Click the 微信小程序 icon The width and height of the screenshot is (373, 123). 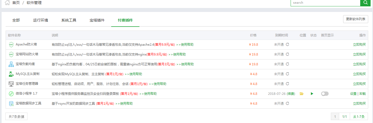pos(11,94)
